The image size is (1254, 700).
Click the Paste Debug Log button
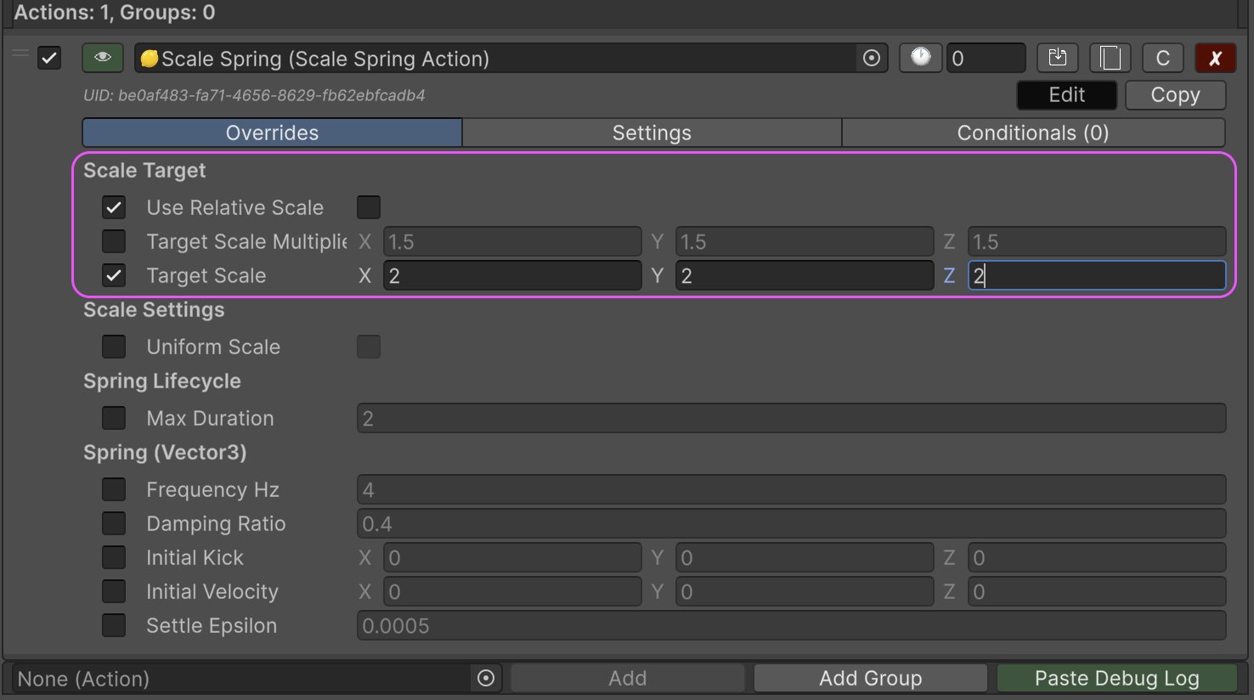tap(1116, 678)
